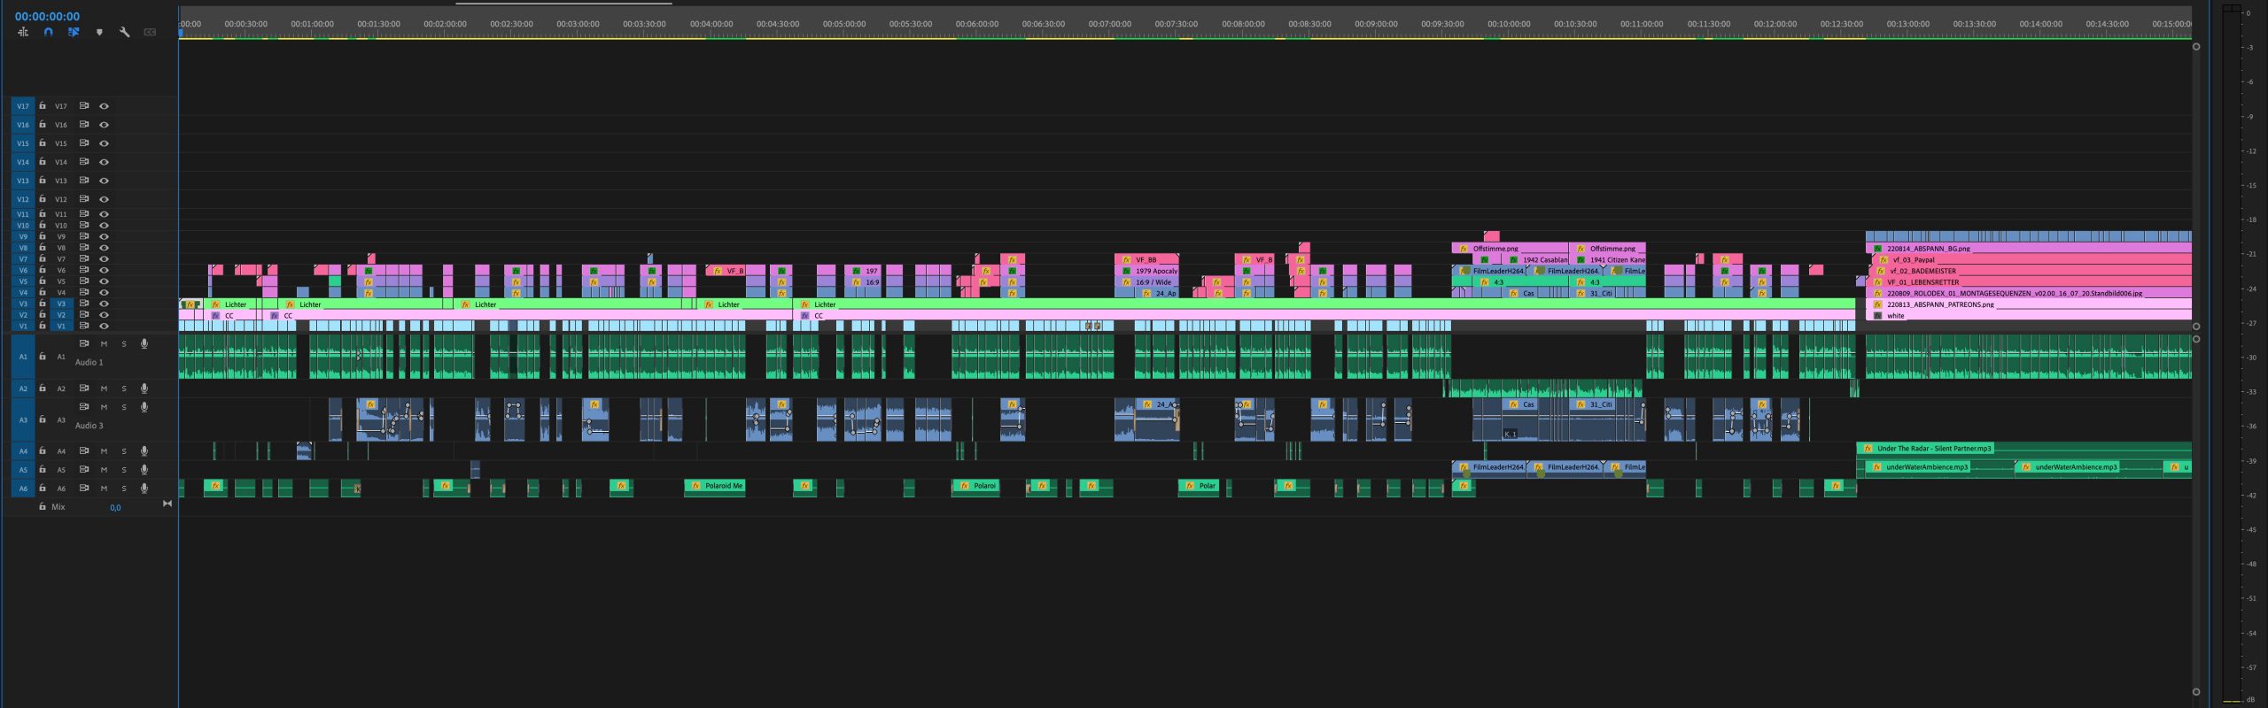Select the VF_01_LEBENSRETTER clip
Image resolution: width=2268 pixels, height=708 pixels.
tap(2028, 282)
